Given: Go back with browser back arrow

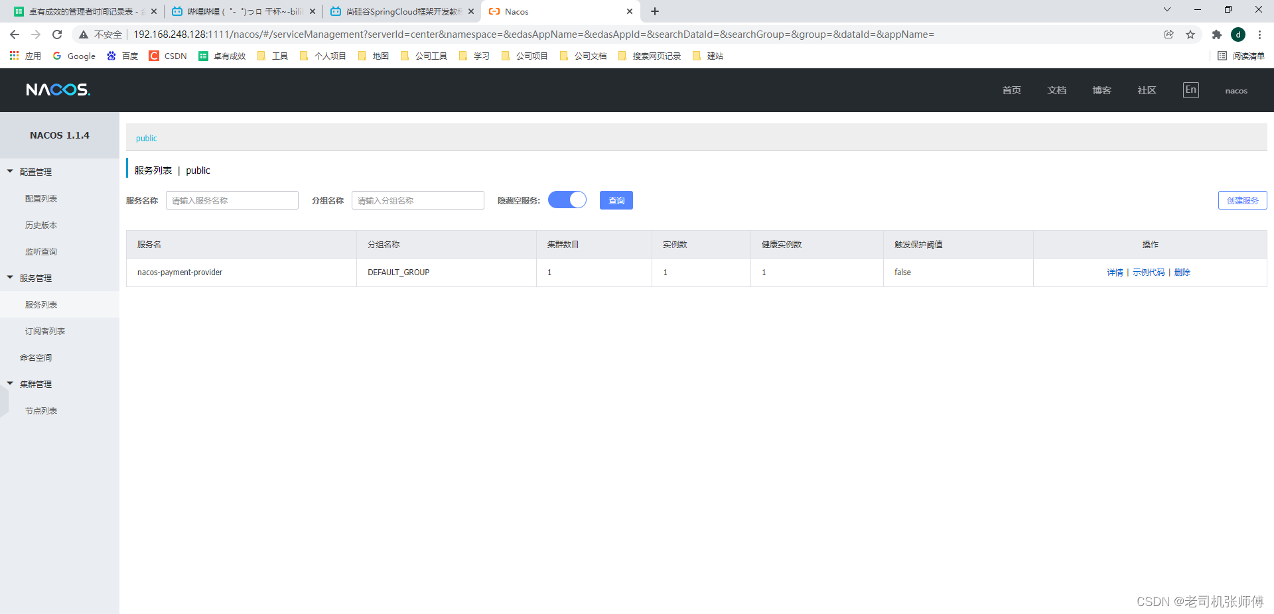Looking at the screenshot, I should (15, 34).
